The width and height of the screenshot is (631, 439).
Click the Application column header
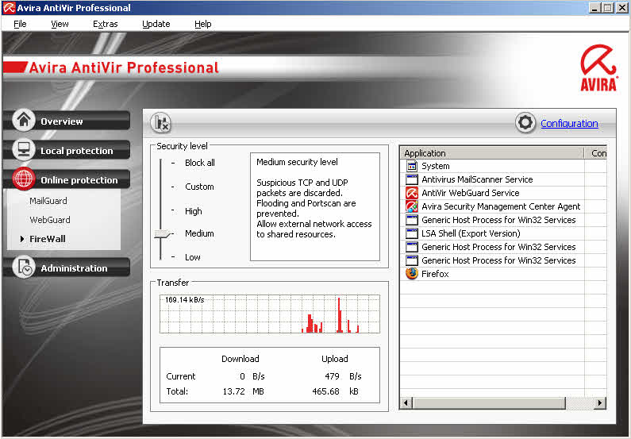[x=492, y=153]
